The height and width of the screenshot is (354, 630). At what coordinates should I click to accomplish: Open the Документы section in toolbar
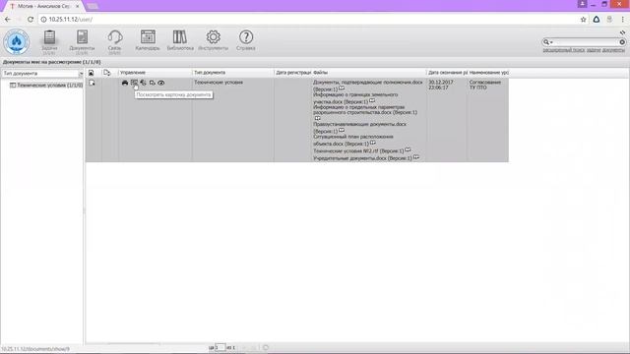82,41
